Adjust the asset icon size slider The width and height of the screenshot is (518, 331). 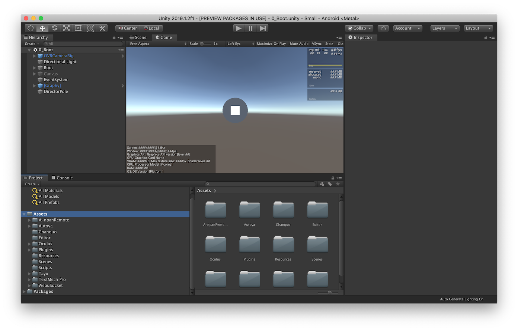tap(328, 293)
